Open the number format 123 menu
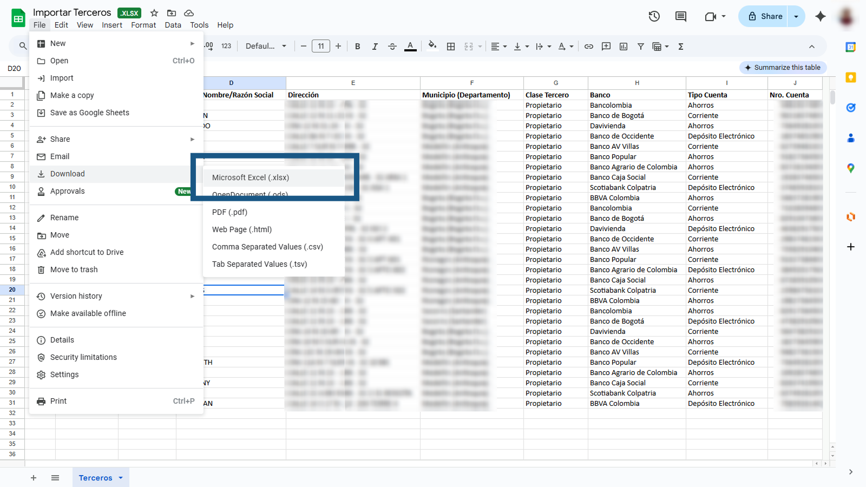The height and width of the screenshot is (487, 866). tap(226, 47)
